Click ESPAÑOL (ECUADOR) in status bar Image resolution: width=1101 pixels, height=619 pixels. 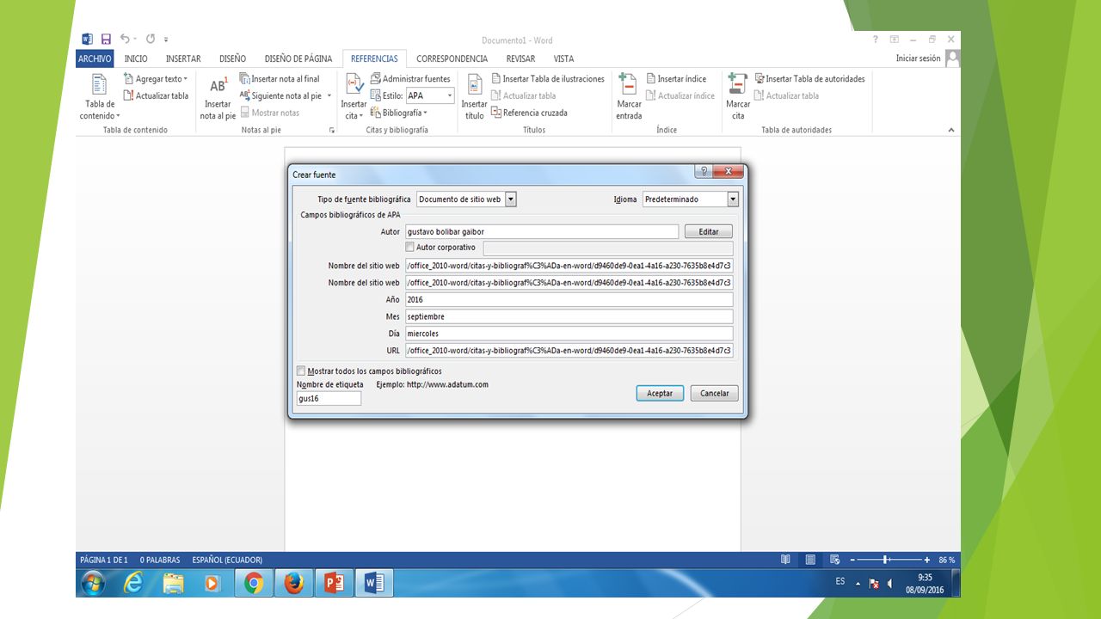click(227, 560)
